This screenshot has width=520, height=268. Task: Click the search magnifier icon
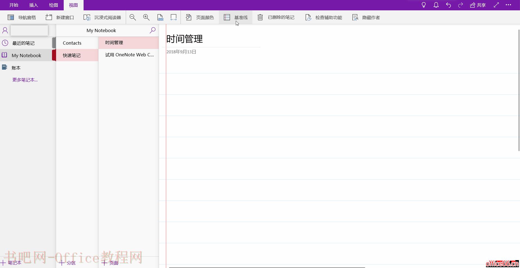(152, 30)
